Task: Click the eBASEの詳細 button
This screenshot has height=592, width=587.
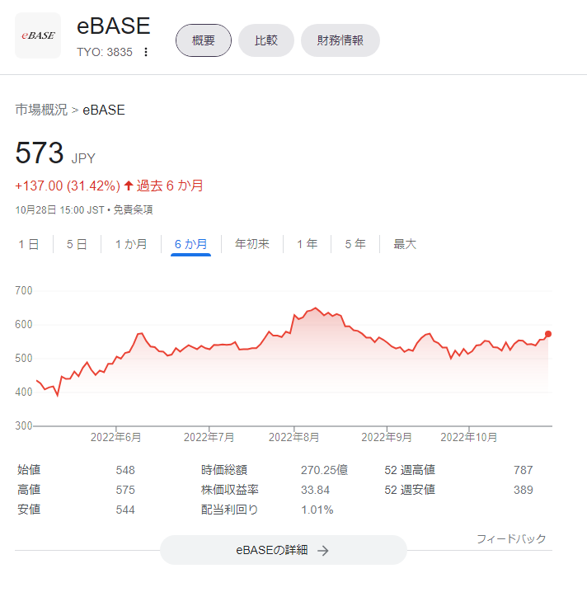Action: click(x=283, y=550)
